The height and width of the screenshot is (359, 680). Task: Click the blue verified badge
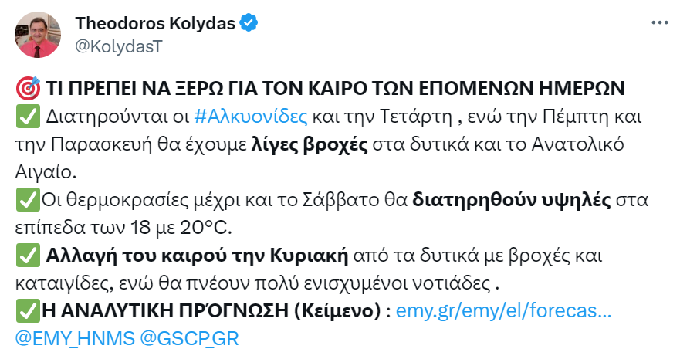click(x=248, y=24)
